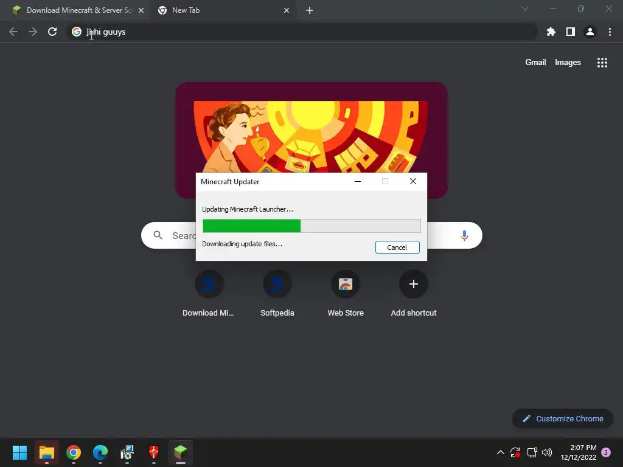Screen dimensions: 623x467
Task: Select the Minecraft block taskbar icon
Action: pos(181,452)
